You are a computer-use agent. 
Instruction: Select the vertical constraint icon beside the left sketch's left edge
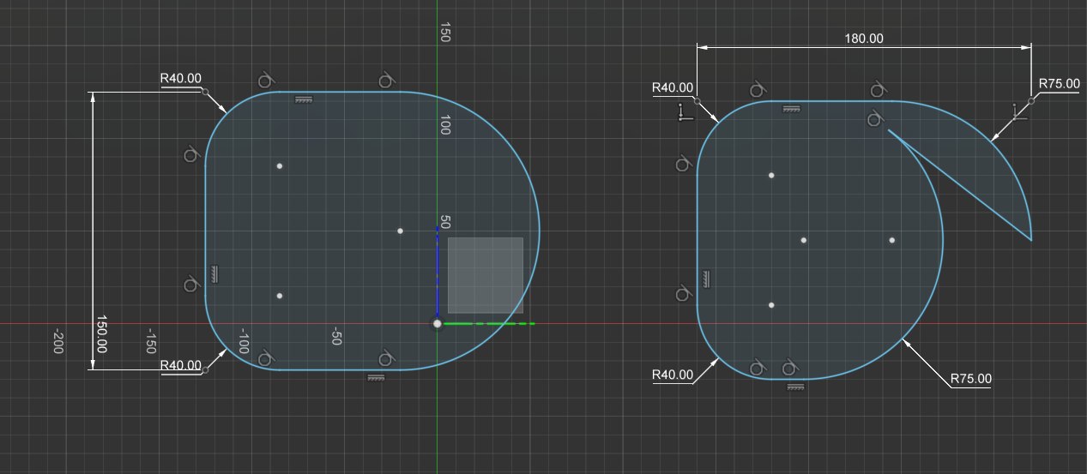(x=214, y=275)
